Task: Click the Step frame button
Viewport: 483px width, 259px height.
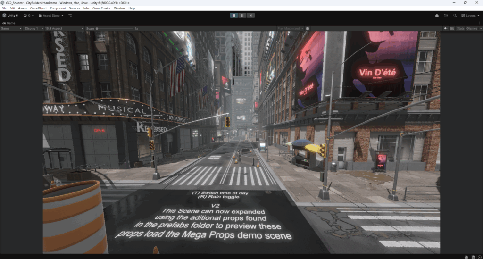Action: tap(251, 15)
